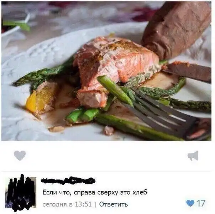Open the commenter's redacted profile name
This screenshot has height=214, width=215.
coord(68,180)
